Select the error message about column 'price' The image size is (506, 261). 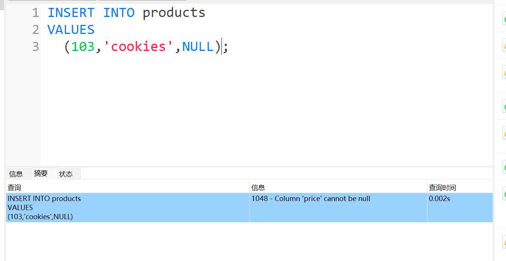311,199
